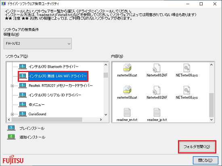Click the software list vertical scrollbar thumb
This screenshot has height=166, width=222.
(x=106, y=75)
